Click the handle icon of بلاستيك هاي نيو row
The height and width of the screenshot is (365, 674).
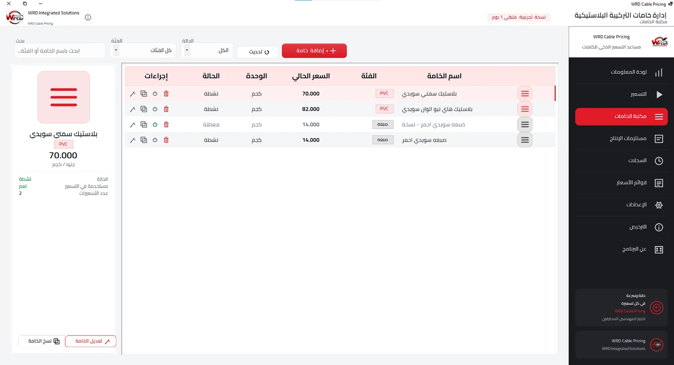point(525,109)
